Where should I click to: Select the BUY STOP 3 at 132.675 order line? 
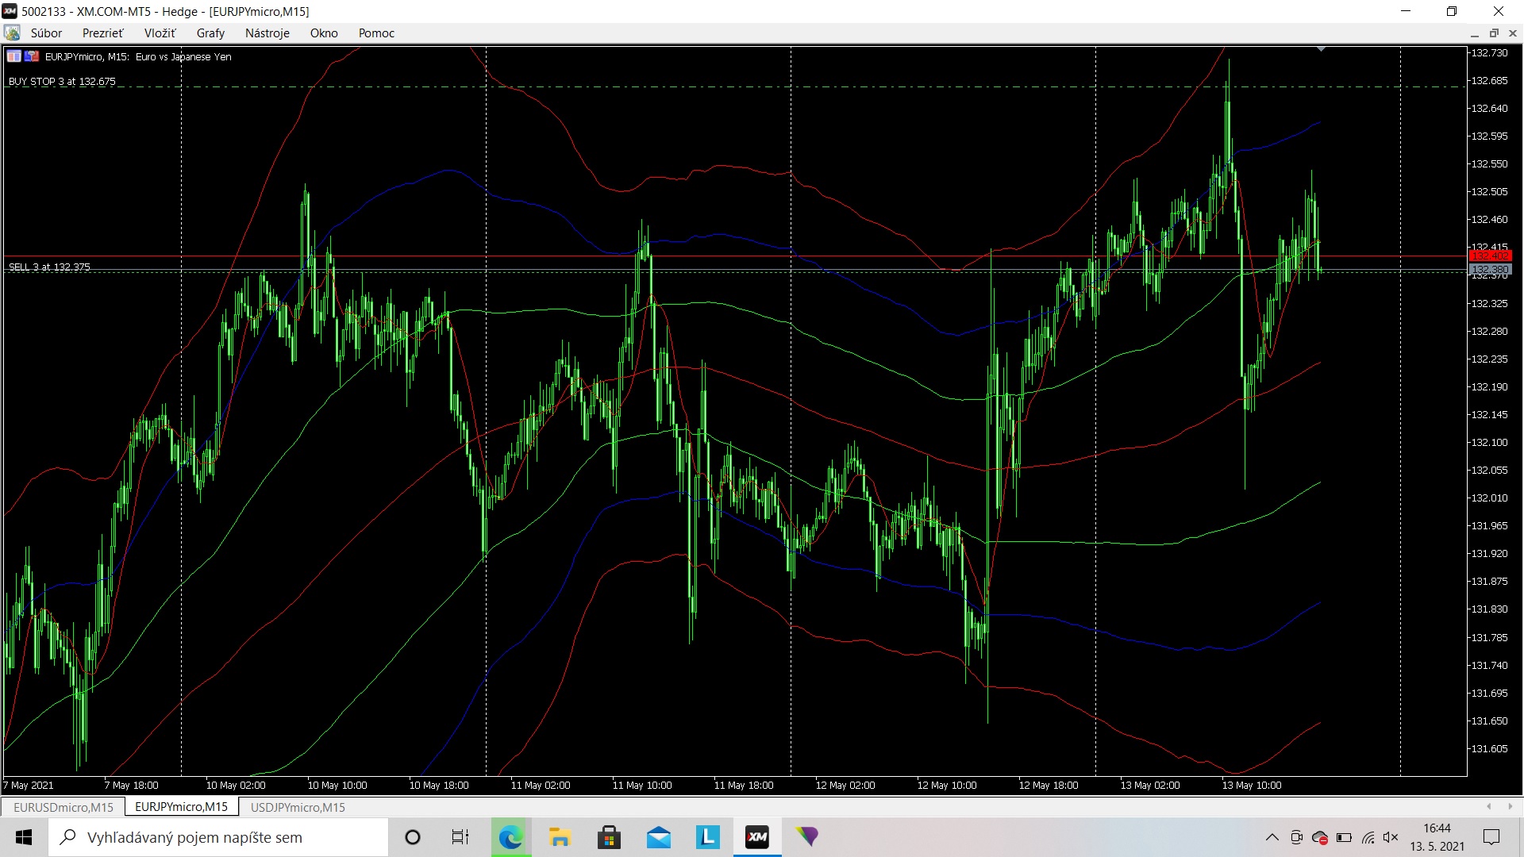(62, 82)
